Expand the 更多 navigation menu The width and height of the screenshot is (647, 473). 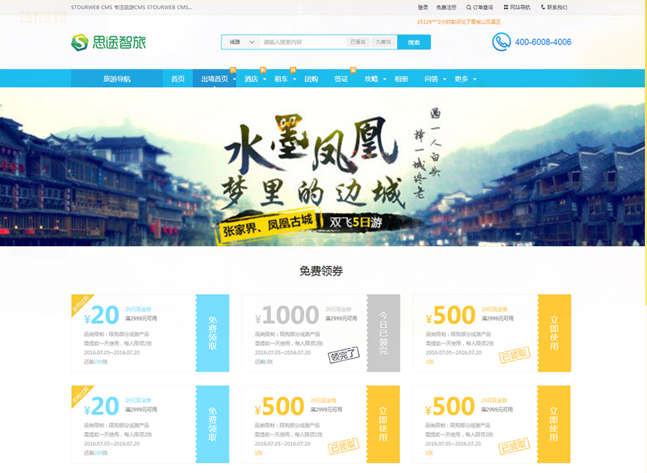point(465,79)
